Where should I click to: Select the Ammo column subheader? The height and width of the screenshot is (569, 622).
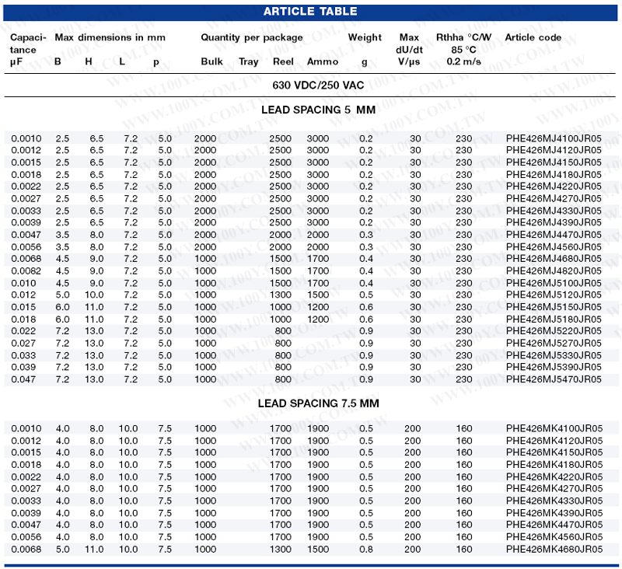pyautogui.click(x=323, y=61)
